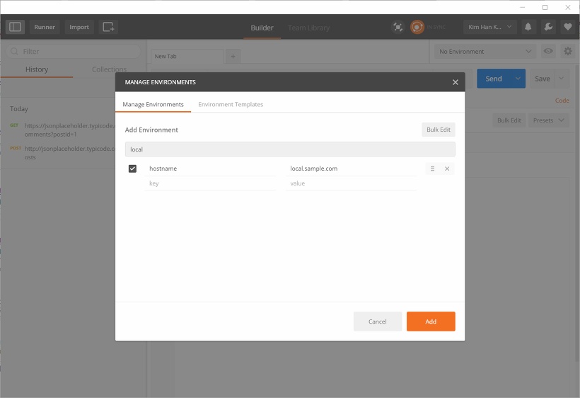
Task: Click the interceptor satellite icon
Action: pyautogui.click(x=398, y=27)
